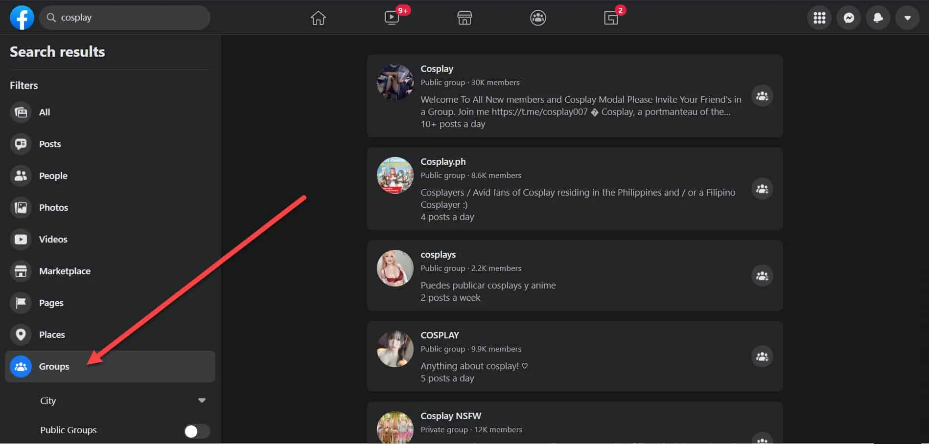Open Messenger chats
929x444 pixels.
(x=849, y=18)
